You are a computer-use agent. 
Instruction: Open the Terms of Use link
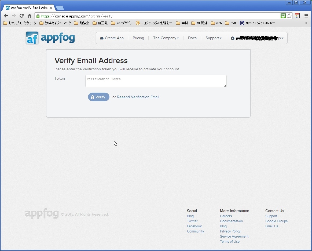coord(230,241)
